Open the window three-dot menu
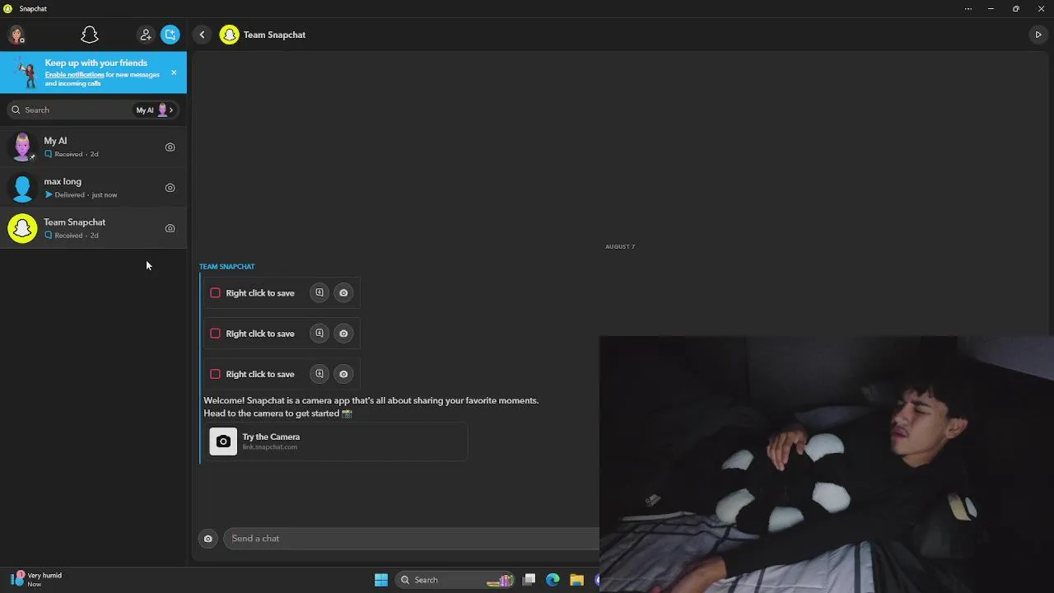 [x=968, y=8]
